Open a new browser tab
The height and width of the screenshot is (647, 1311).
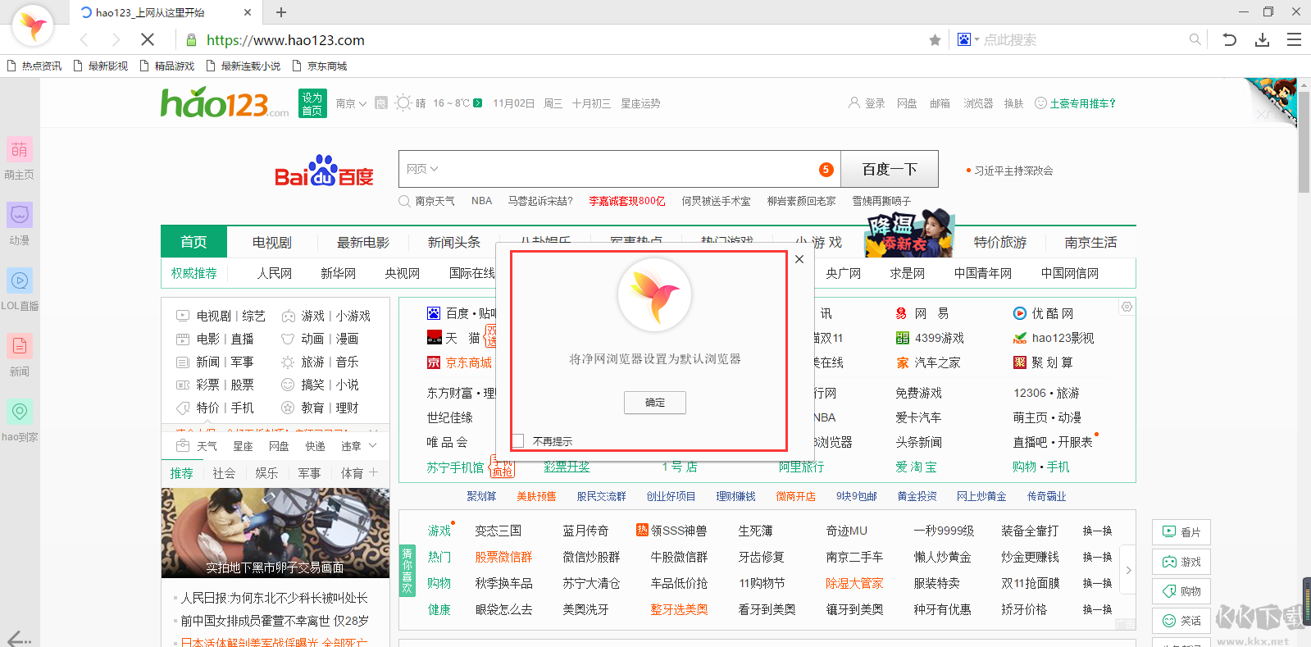[281, 12]
